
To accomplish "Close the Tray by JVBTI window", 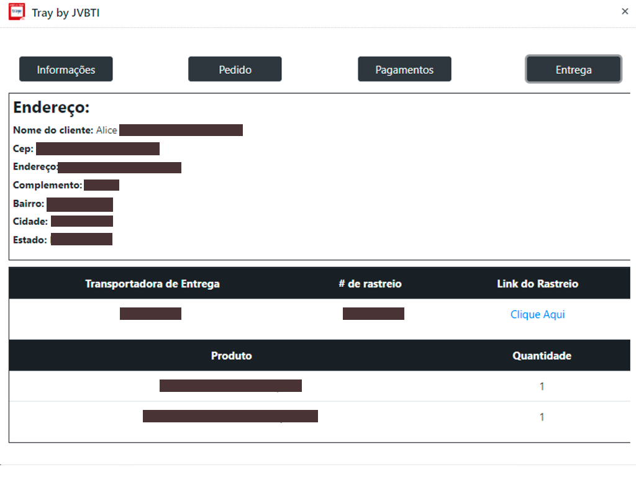I will (625, 11).
